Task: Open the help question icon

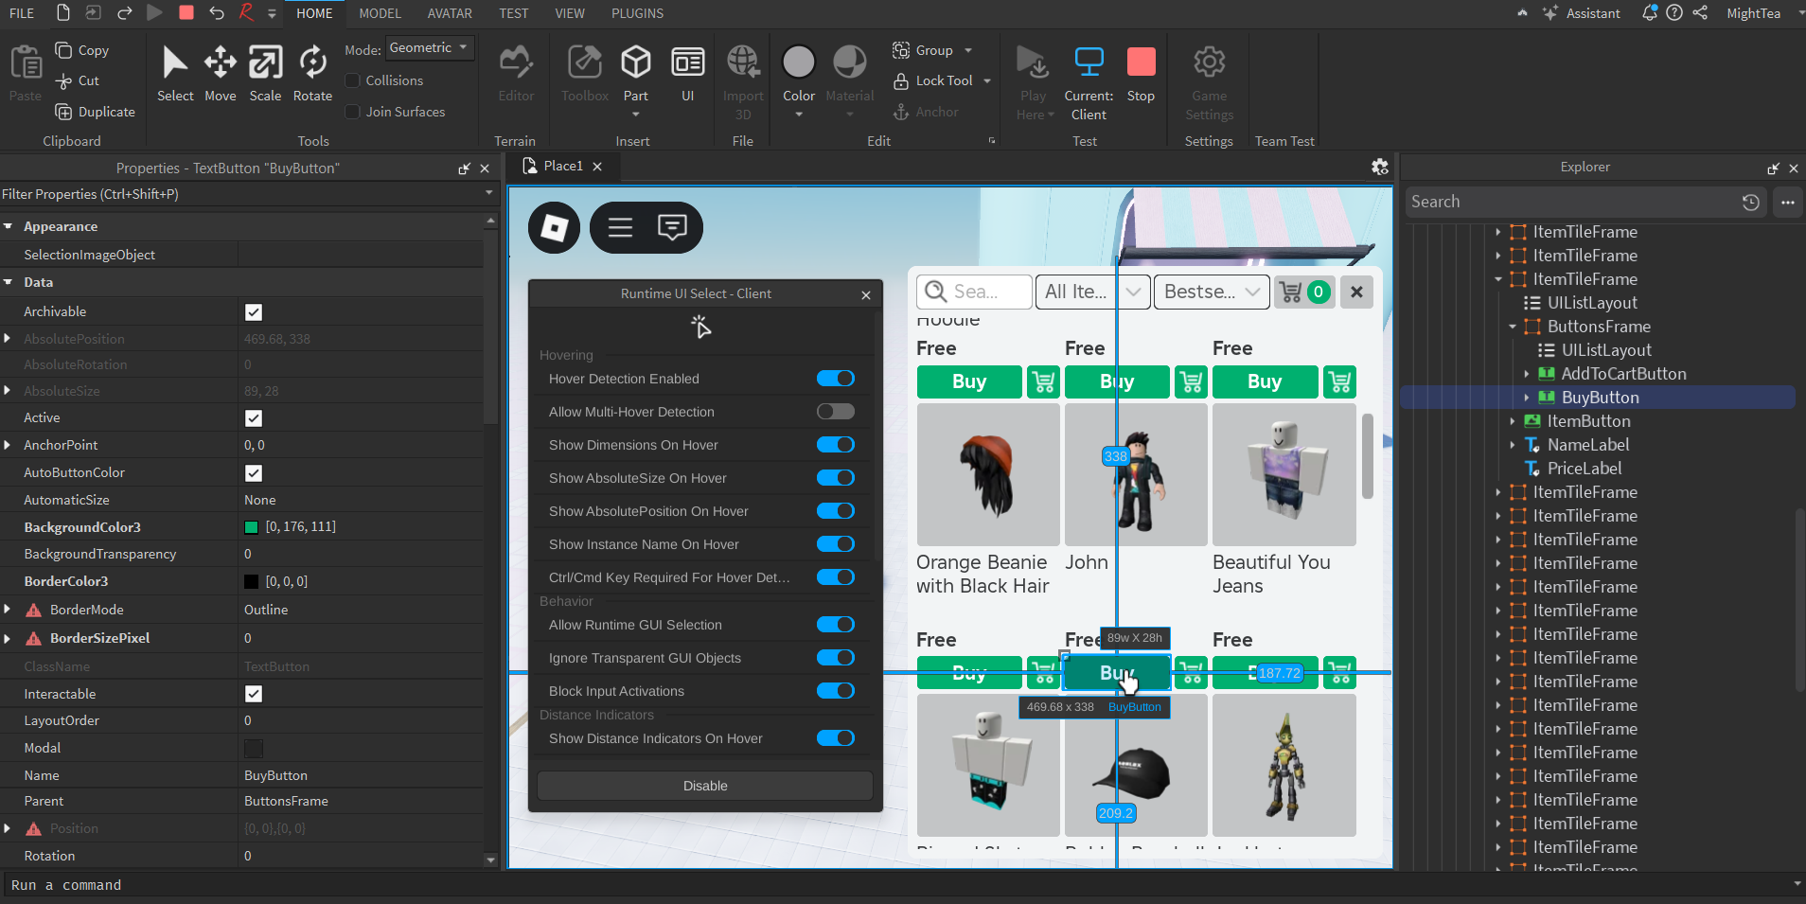Action: point(1674,13)
